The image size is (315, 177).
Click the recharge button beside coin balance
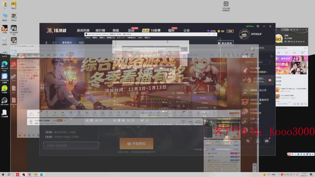[x=230, y=31]
